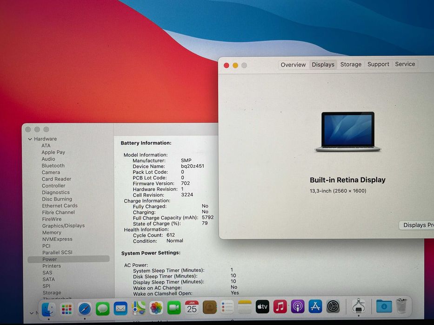Viewport: 434px width, 325px height.
Task: Select Parallel SCSI in sidebar
Action: (x=57, y=252)
